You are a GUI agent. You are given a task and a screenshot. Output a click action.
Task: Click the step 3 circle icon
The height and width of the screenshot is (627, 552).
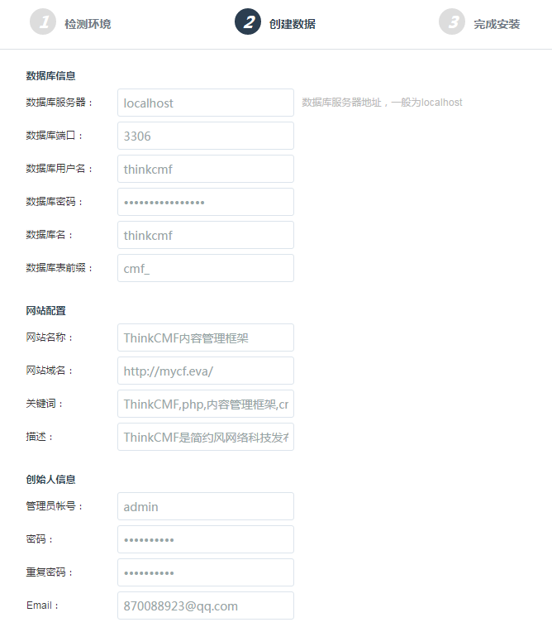(452, 22)
